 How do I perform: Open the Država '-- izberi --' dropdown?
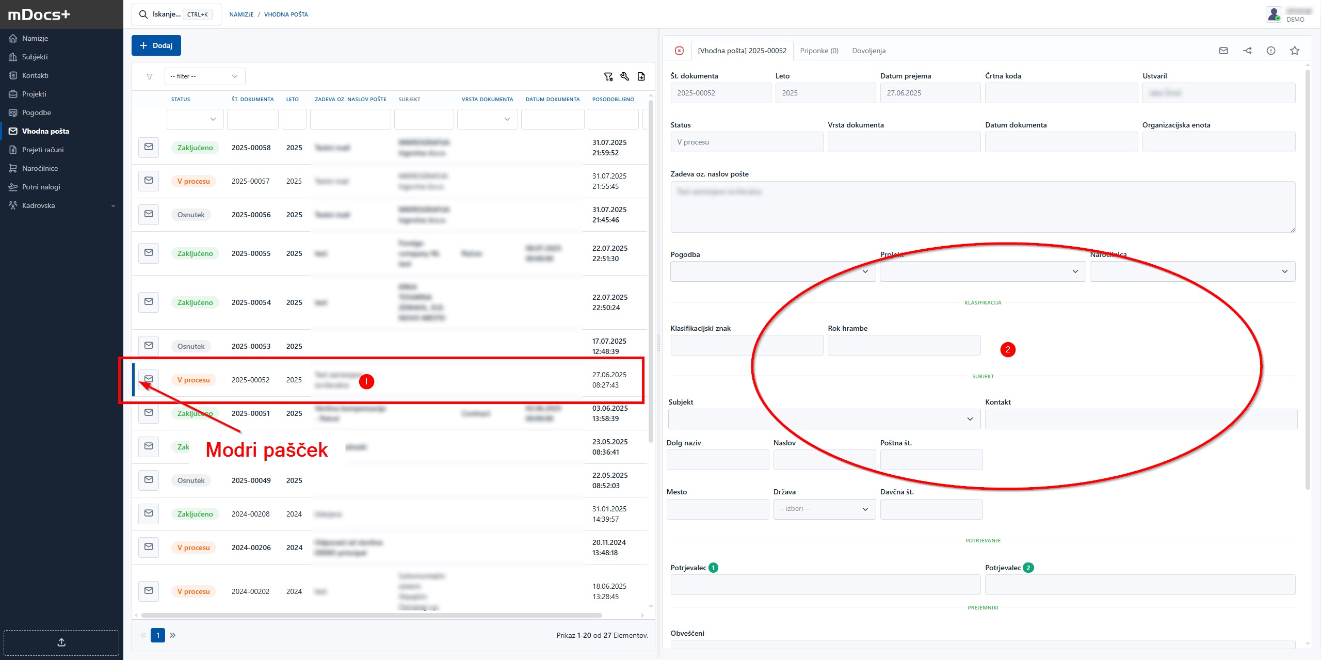pyautogui.click(x=824, y=509)
